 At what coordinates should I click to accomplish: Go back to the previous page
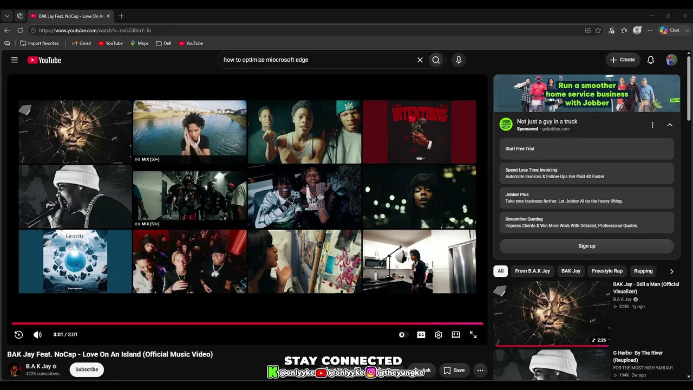(7, 30)
